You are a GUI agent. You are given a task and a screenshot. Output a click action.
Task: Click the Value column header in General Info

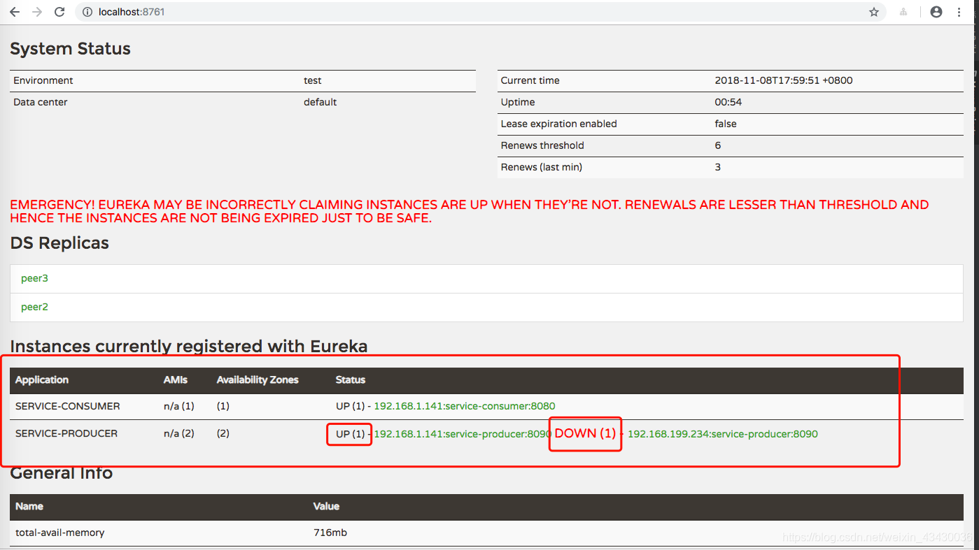[x=326, y=506]
